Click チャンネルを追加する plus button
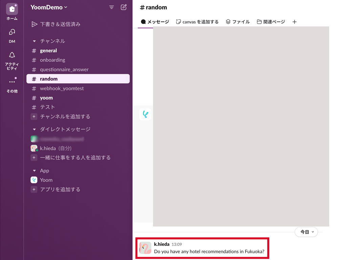Viewport: 340px width, 260px height. pos(34,116)
